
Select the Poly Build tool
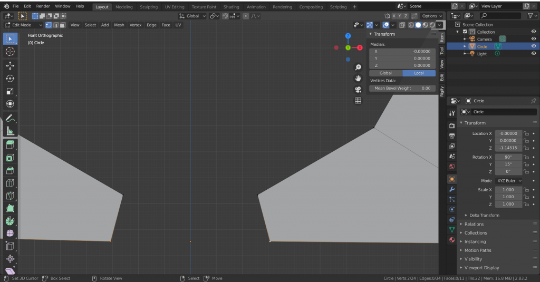point(10,208)
